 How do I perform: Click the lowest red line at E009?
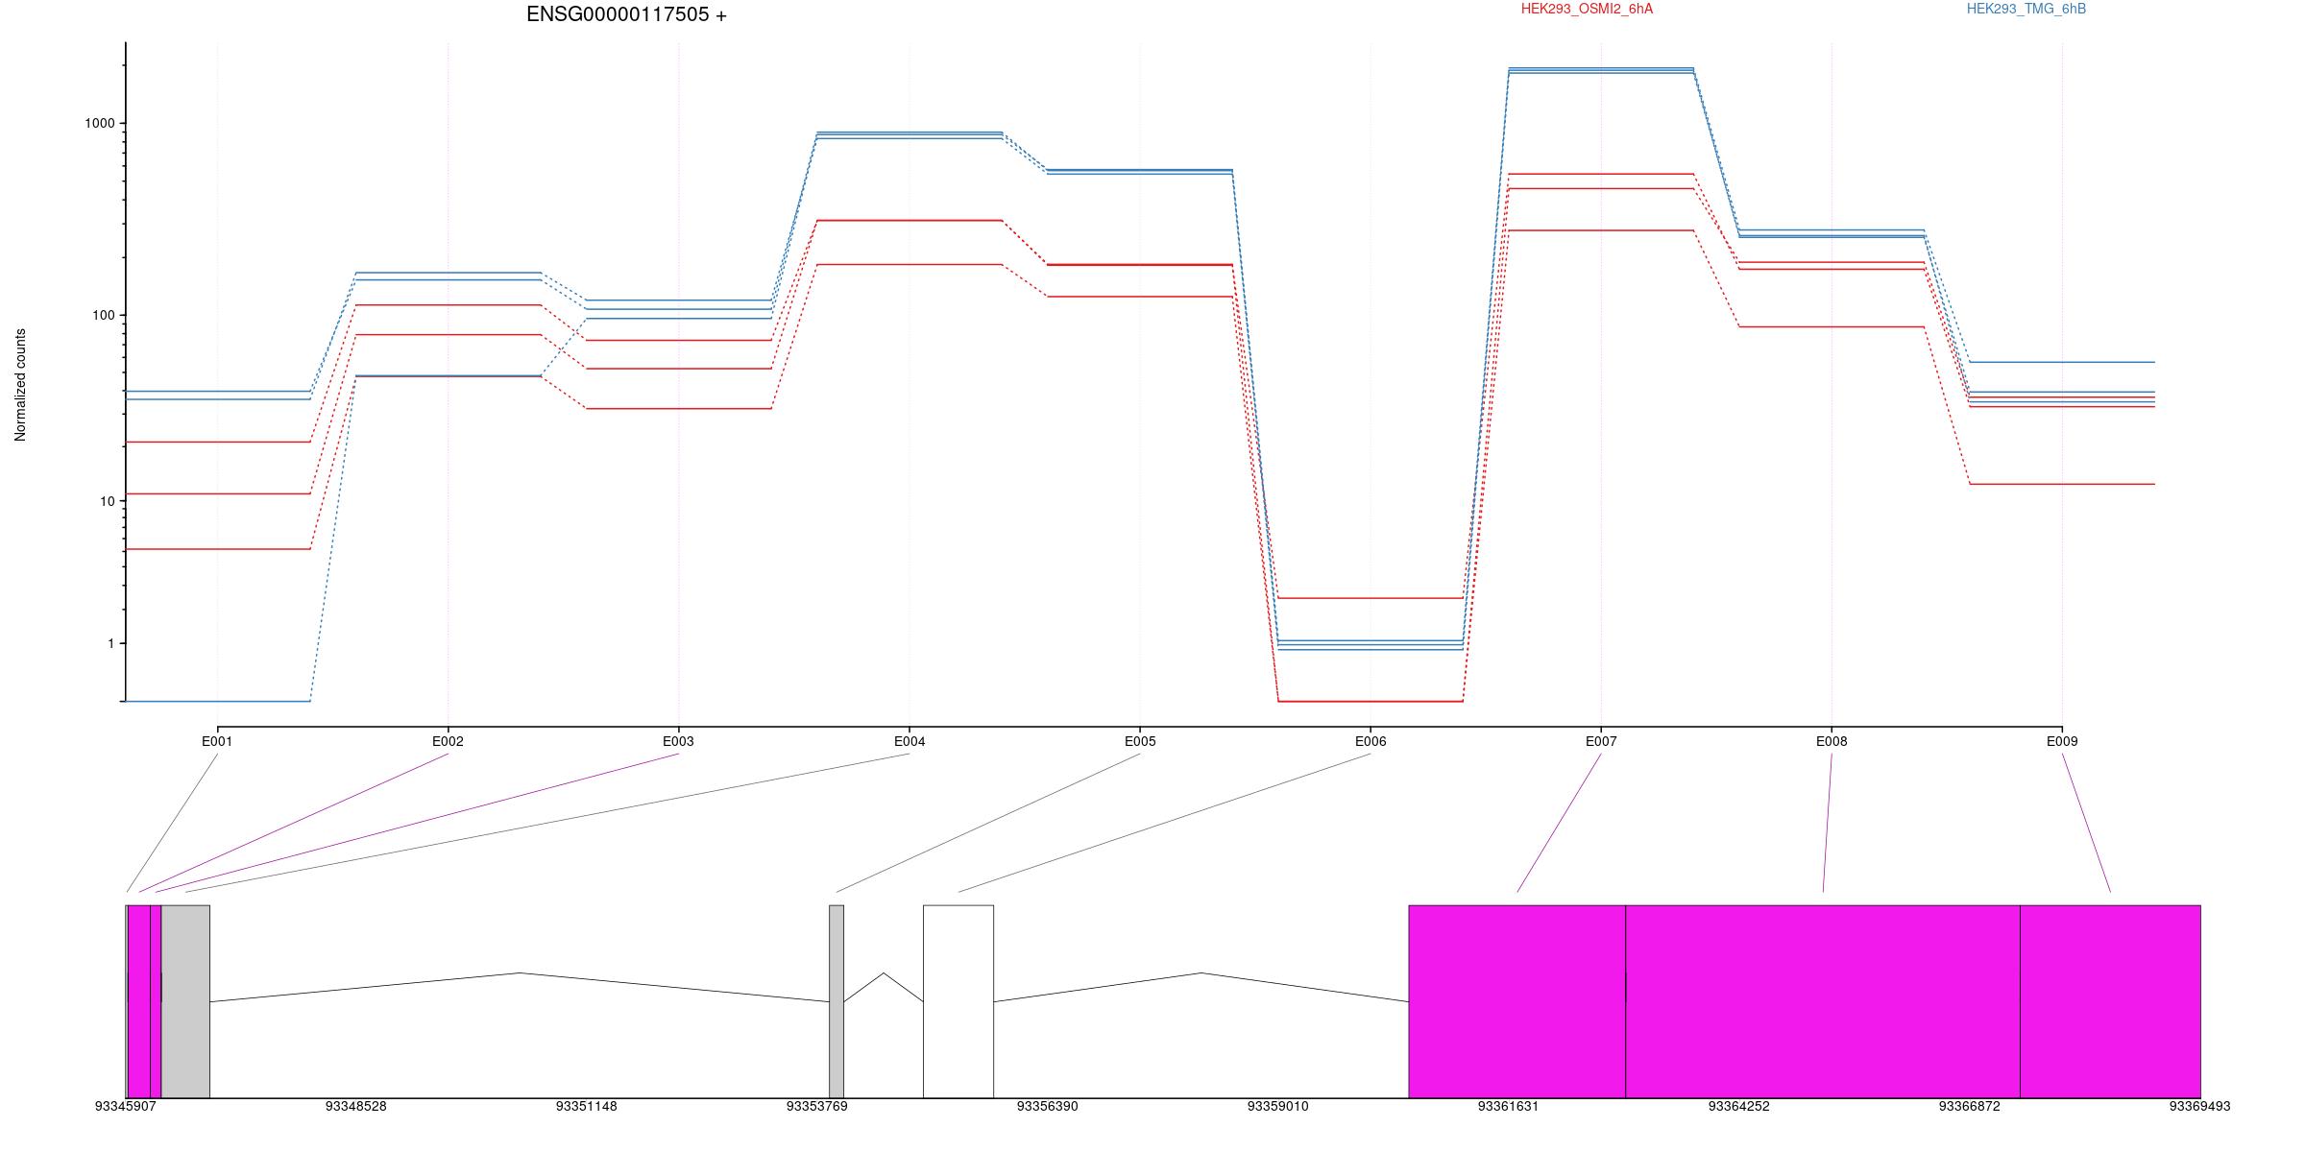(x=2062, y=484)
